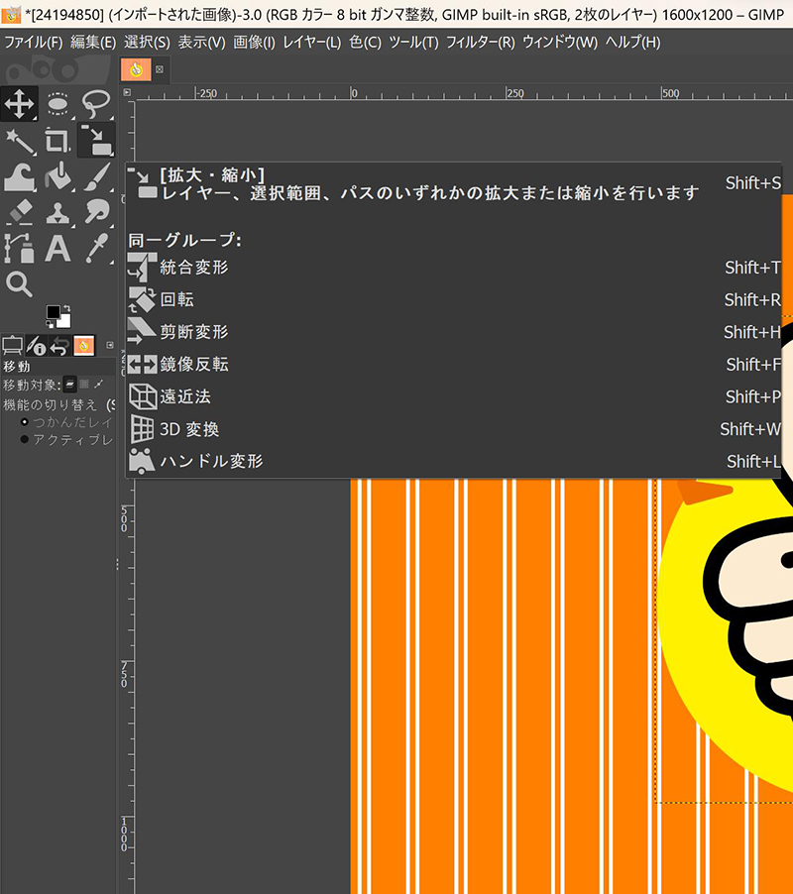Expand the Scale tool group triangle
The image size is (793, 894).
110,153
